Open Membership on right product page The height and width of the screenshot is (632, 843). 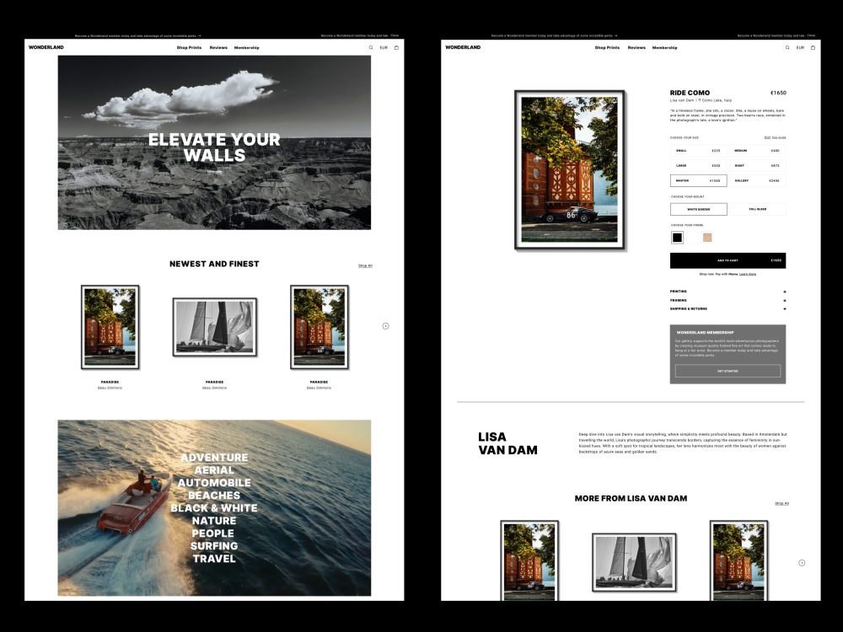(664, 48)
